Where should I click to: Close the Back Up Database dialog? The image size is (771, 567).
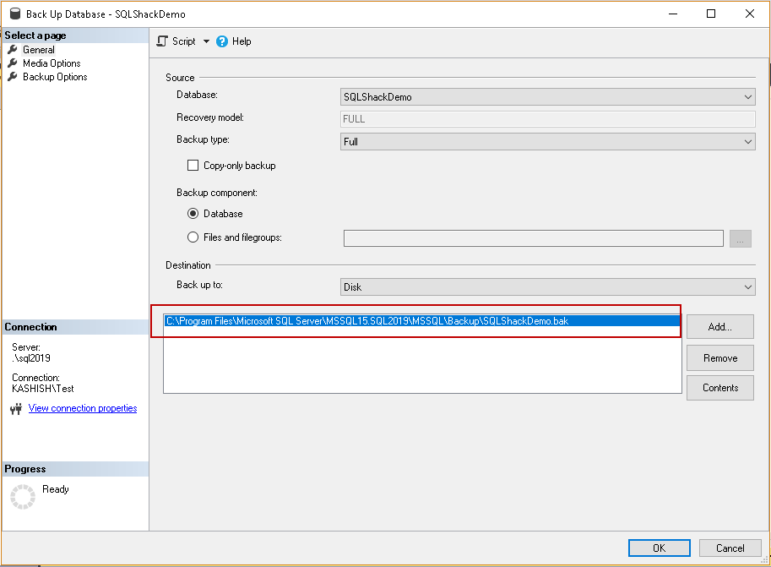pyautogui.click(x=749, y=14)
